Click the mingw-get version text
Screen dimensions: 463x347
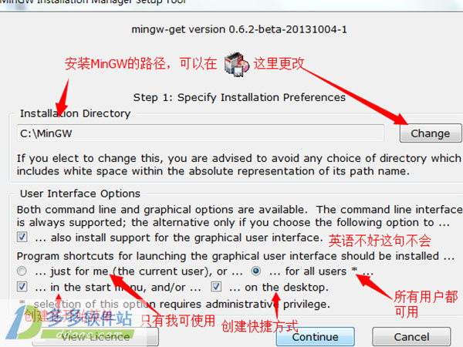point(239,29)
